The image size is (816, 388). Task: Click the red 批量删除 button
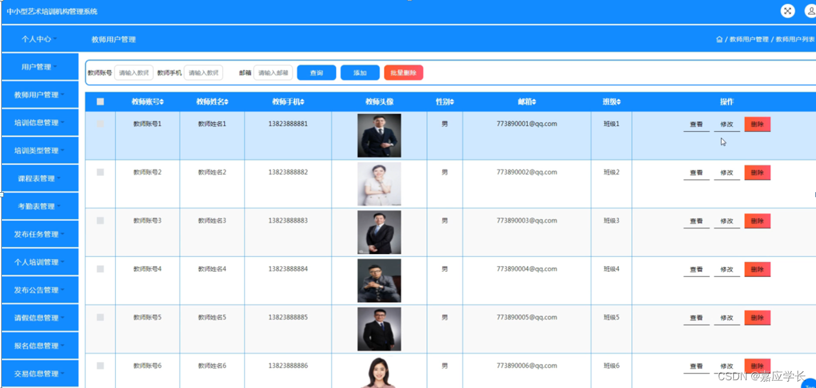coord(404,72)
